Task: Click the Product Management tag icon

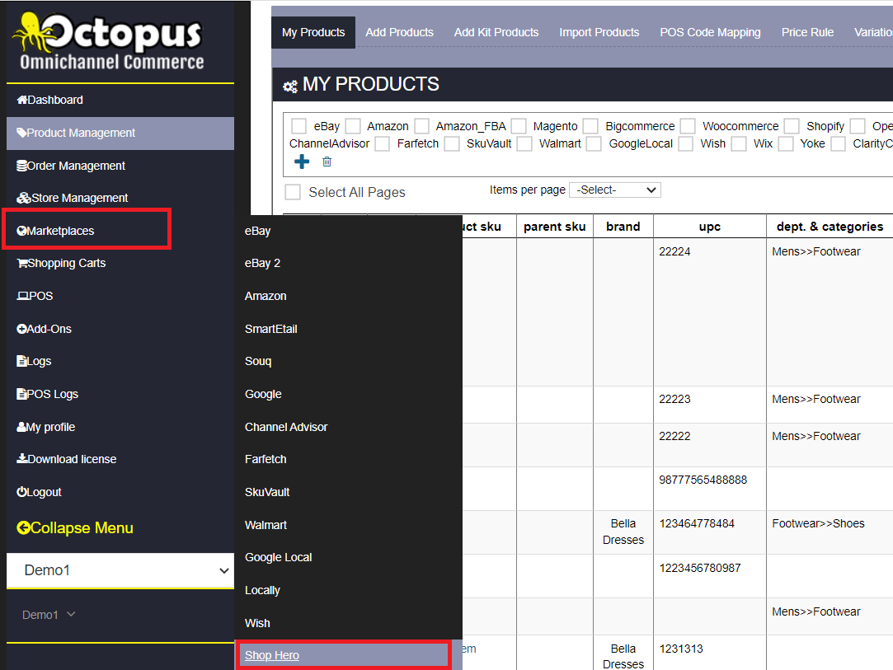Action: coord(21,133)
